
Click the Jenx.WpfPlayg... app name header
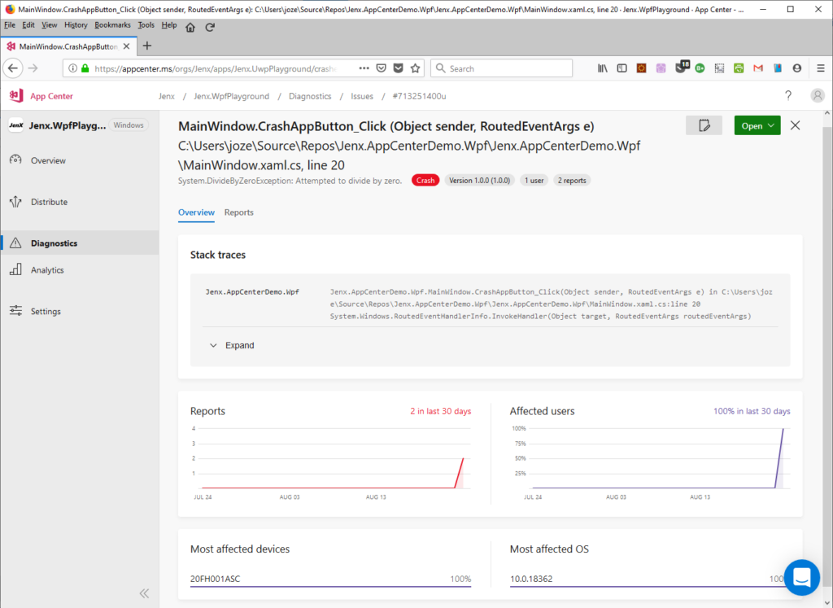click(68, 125)
